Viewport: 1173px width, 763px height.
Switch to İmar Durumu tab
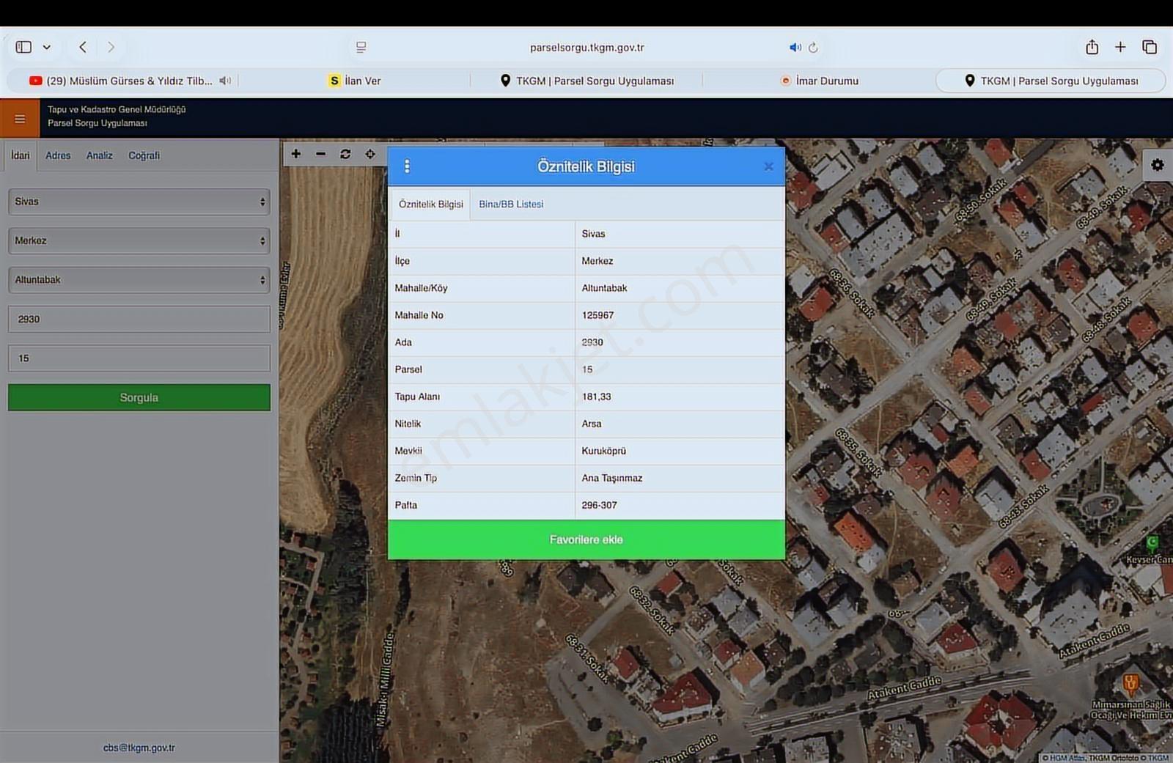820,81
